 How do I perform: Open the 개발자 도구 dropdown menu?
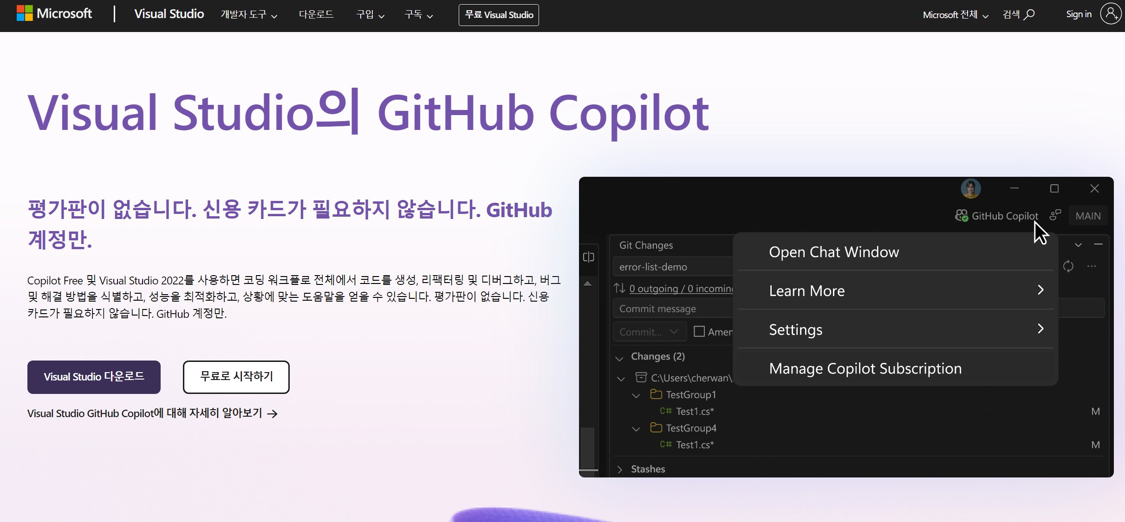click(248, 15)
